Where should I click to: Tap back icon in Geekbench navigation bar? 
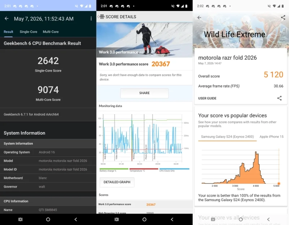76,219
